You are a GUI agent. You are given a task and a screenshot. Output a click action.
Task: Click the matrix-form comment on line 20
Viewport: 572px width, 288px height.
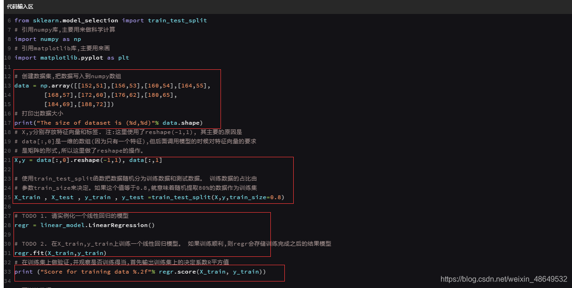tap(79, 151)
